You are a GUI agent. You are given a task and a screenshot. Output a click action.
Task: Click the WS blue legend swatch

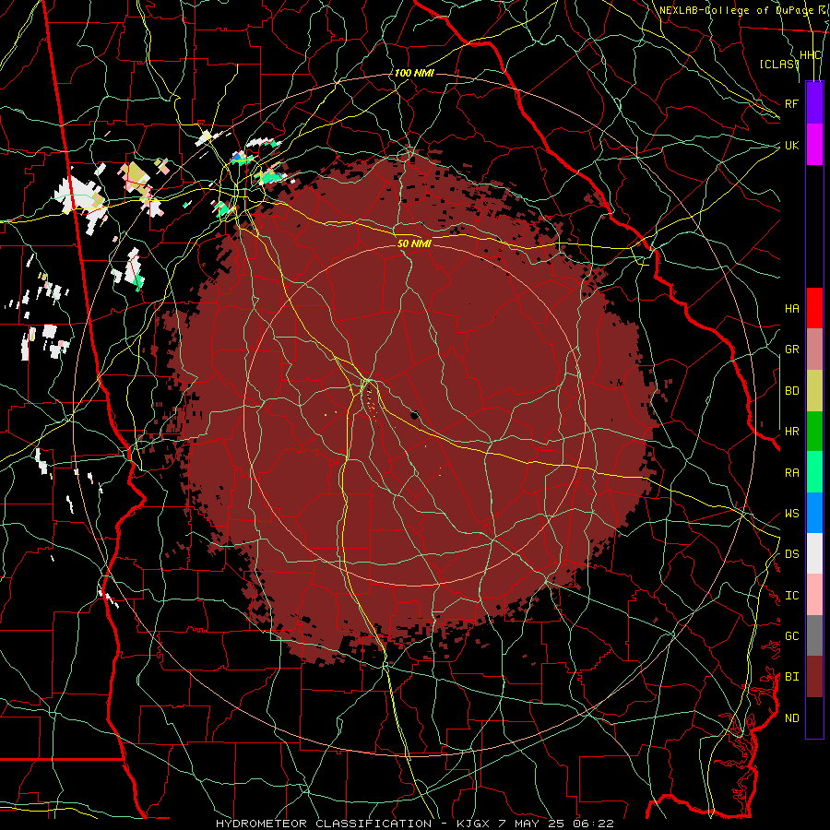[814, 513]
